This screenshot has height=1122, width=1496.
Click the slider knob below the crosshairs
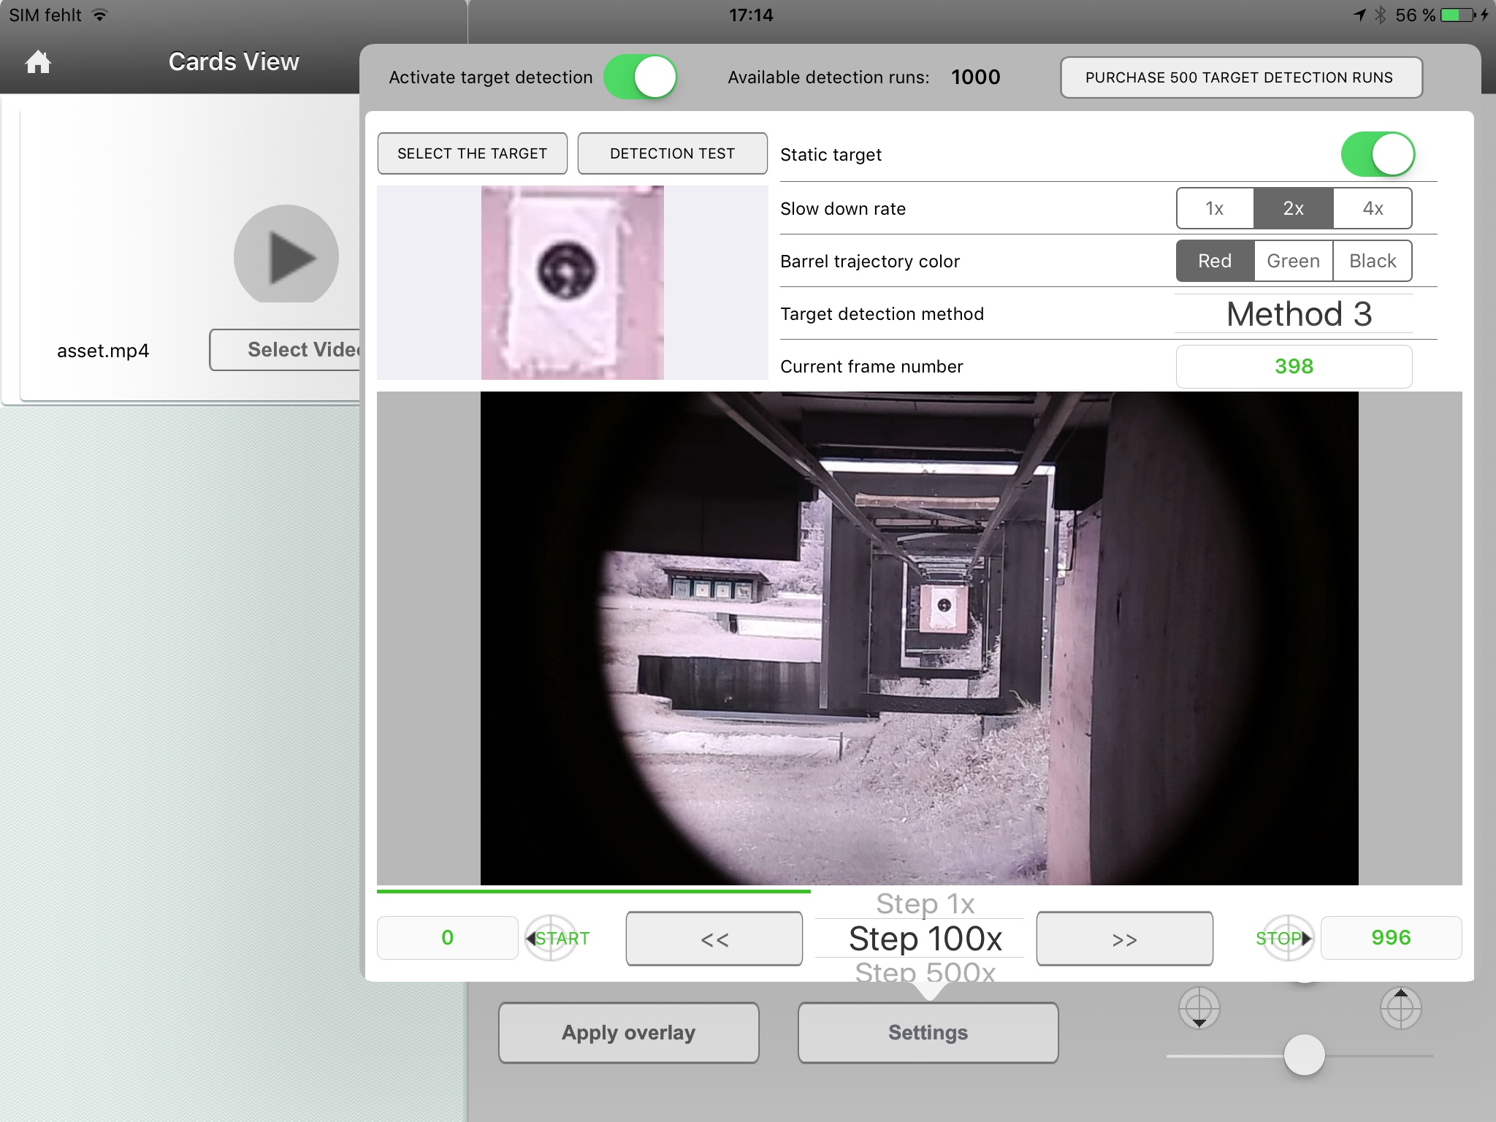[1304, 1055]
